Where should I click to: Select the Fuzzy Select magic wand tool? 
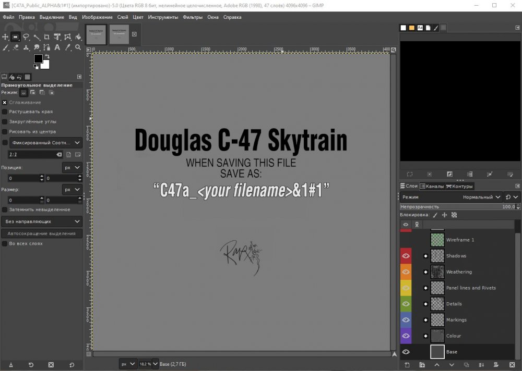[37, 37]
